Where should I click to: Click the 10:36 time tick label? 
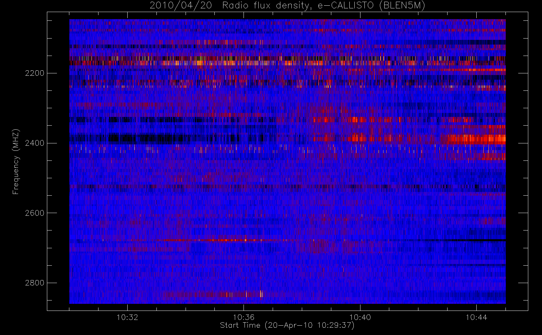[244, 317]
